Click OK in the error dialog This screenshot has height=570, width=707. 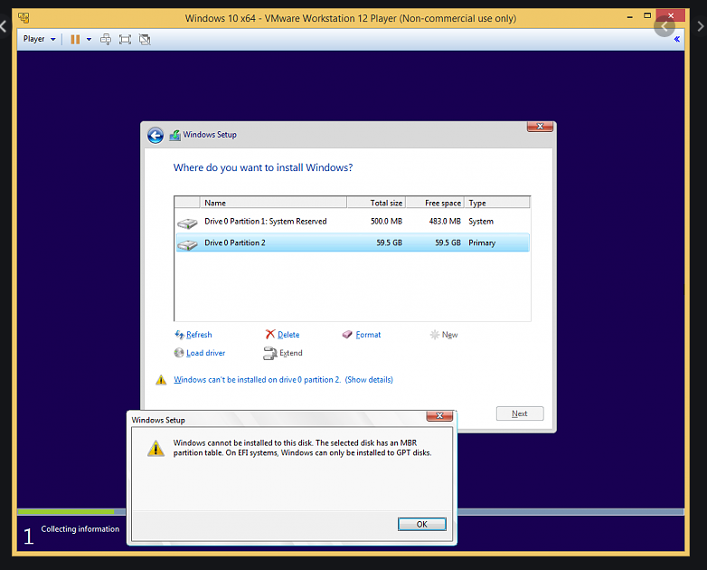422,524
